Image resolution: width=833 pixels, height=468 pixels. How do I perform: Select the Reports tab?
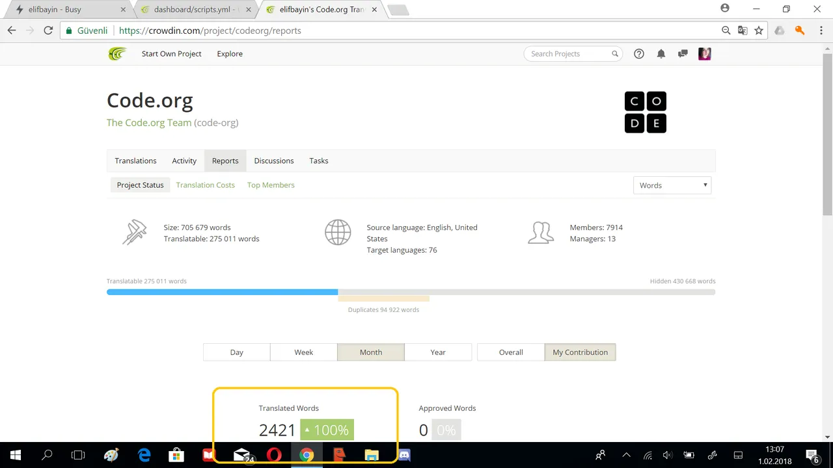(225, 161)
